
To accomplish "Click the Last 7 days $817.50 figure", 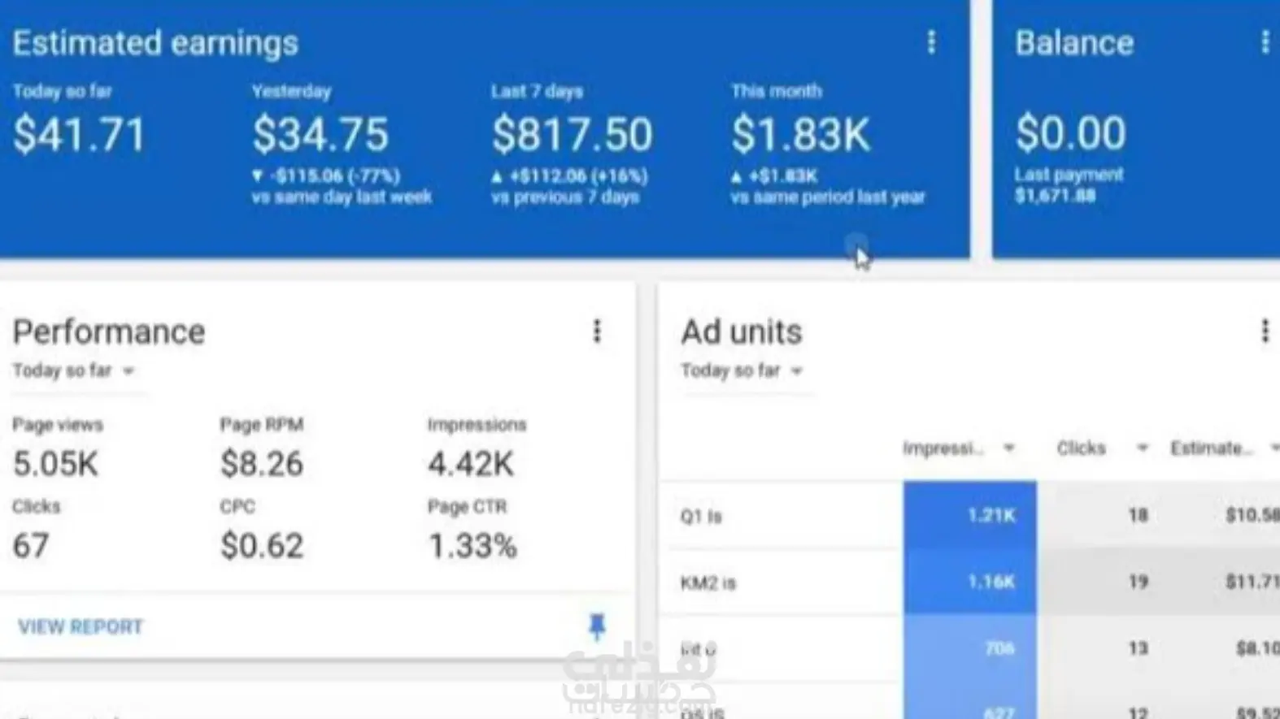I will click(x=572, y=134).
